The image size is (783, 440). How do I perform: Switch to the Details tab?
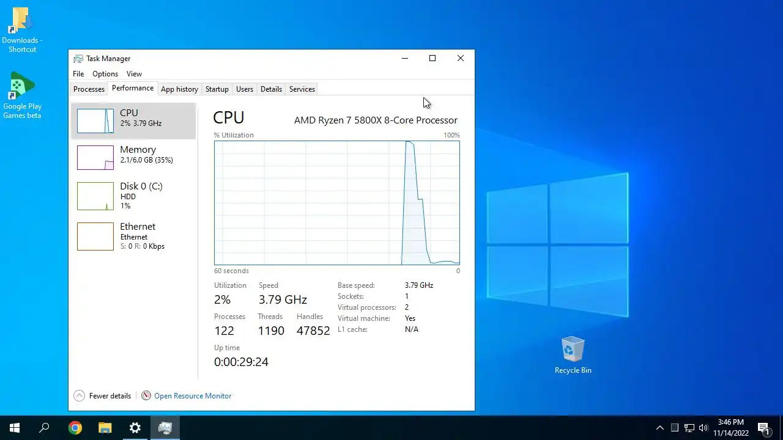pos(271,89)
